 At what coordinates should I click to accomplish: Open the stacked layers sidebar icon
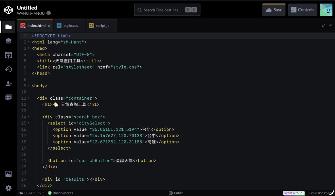(x=8, y=41)
